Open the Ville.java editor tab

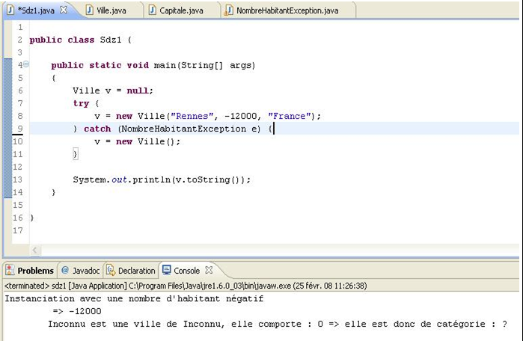click(111, 10)
